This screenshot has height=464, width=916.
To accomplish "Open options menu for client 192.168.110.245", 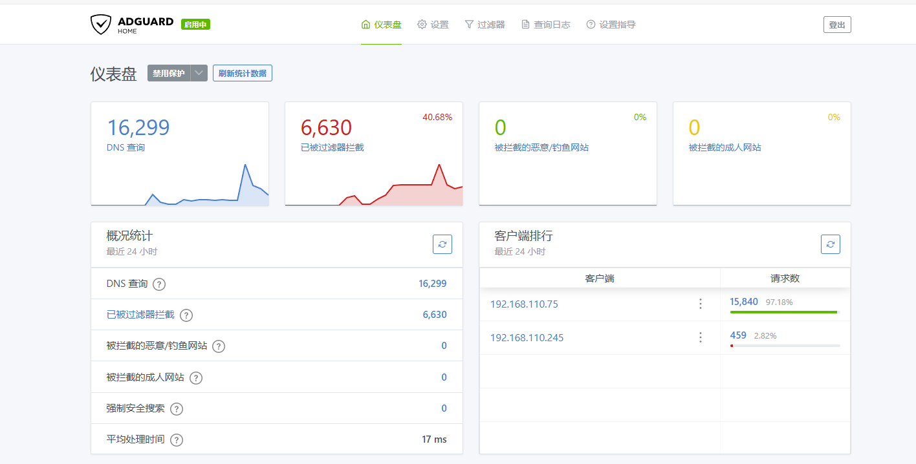I will pyautogui.click(x=700, y=337).
